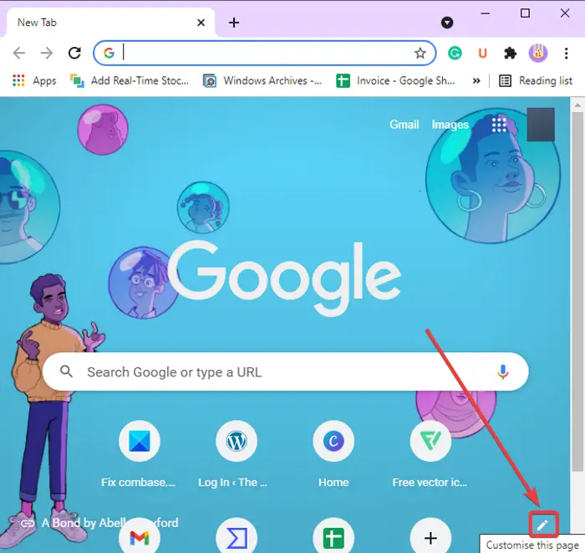The height and width of the screenshot is (553, 585).
Task: Click the page vertical scrollbar
Action: tap(577, 291)
